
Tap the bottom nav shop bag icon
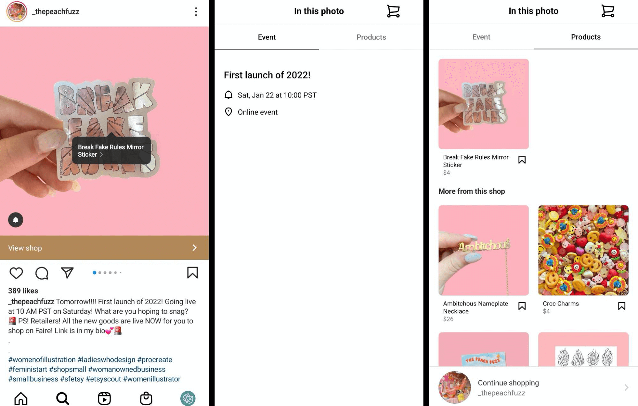pyautogui.click(x=145, y=398)
